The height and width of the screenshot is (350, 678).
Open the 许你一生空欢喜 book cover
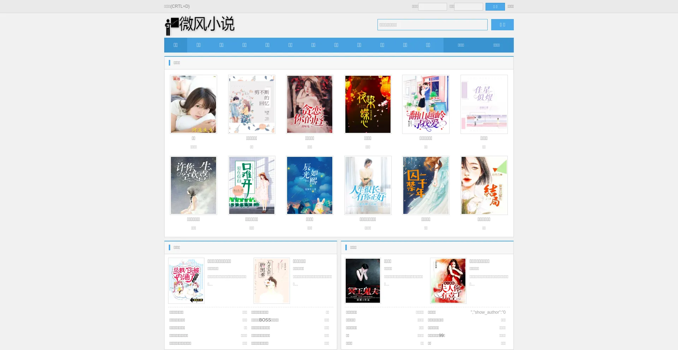pyautogui.click(x=194, y=185)
